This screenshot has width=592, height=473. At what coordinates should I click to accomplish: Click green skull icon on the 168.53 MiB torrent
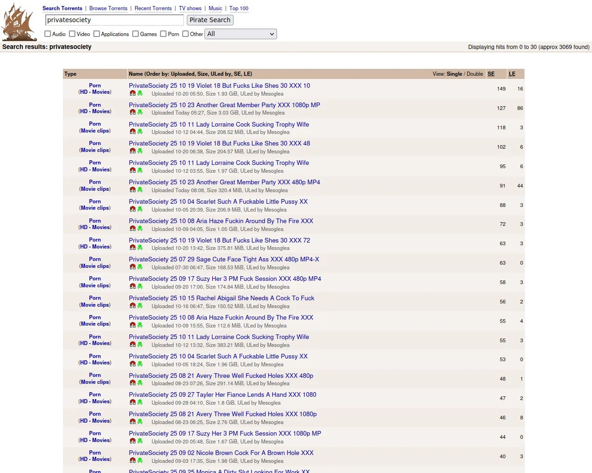pos(140,267)
